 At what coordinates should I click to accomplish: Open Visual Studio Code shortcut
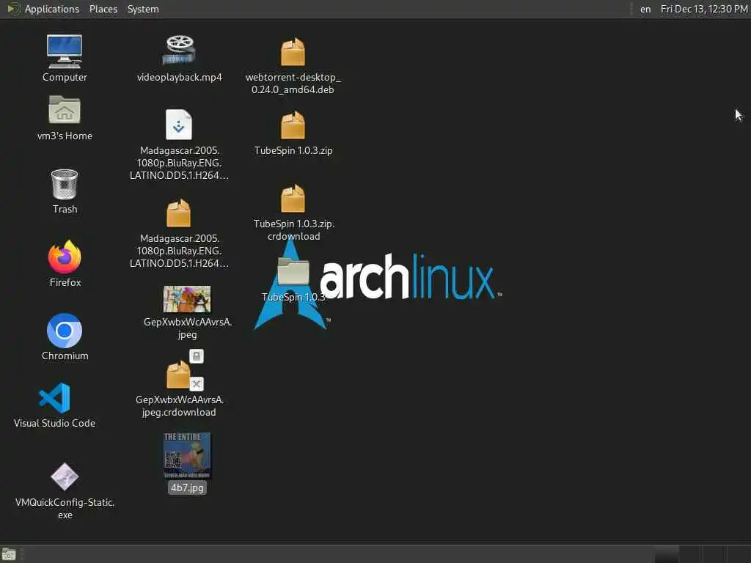point(54,398)
